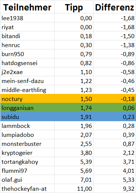Select the olaf.gui cell

click(x=27, y=180)
